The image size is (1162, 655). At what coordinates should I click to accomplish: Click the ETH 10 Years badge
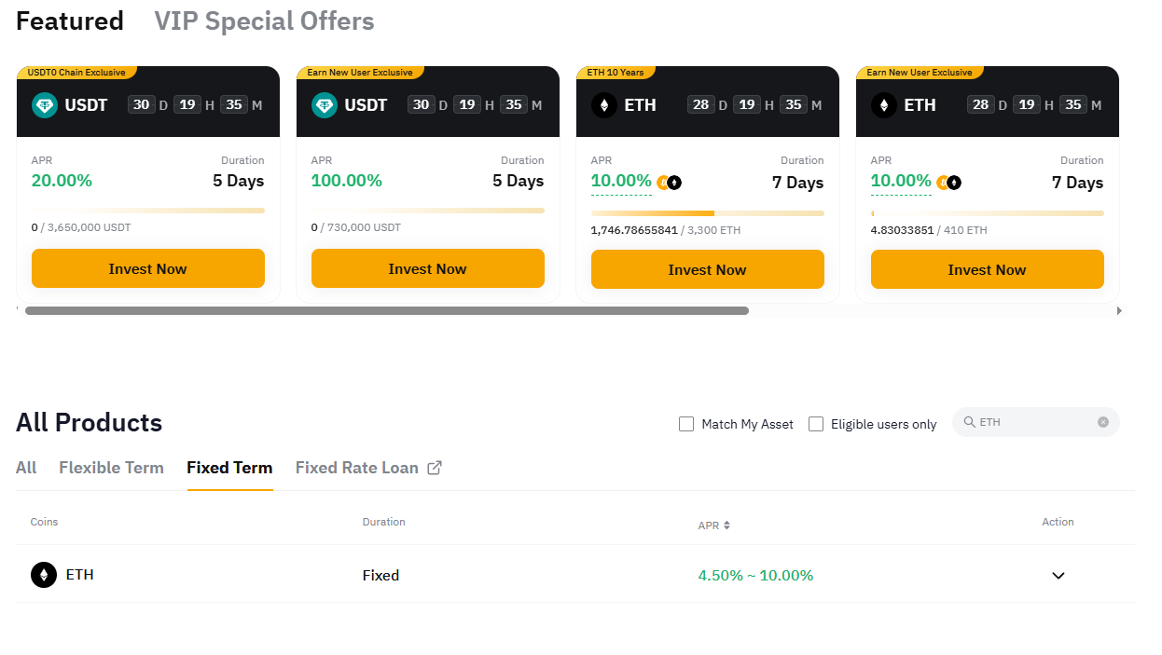pos(616,72)
